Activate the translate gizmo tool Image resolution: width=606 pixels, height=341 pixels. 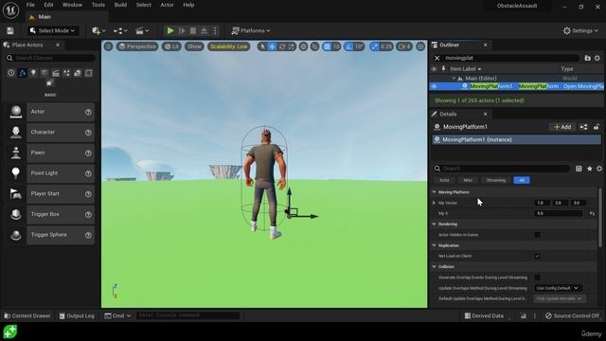point(272,46)
